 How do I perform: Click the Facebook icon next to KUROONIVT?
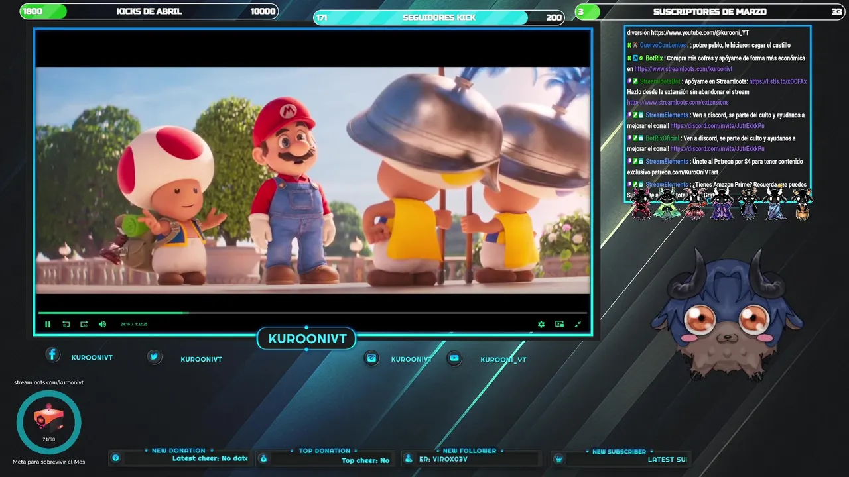pos(52,354)
